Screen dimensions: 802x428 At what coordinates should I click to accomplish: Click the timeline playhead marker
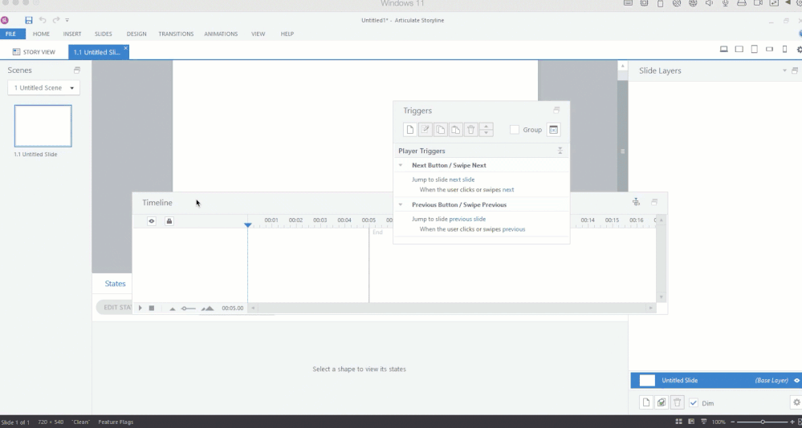click(247, 224)
